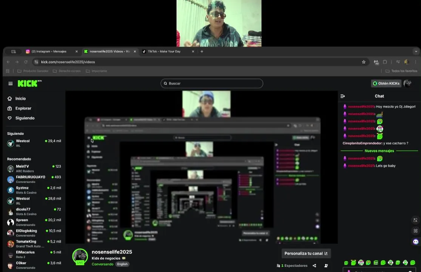This screenshot has width=421, height=272.
Task: Click the apps grid icon in bookmarks bar
Action: (x=8, y=71)
